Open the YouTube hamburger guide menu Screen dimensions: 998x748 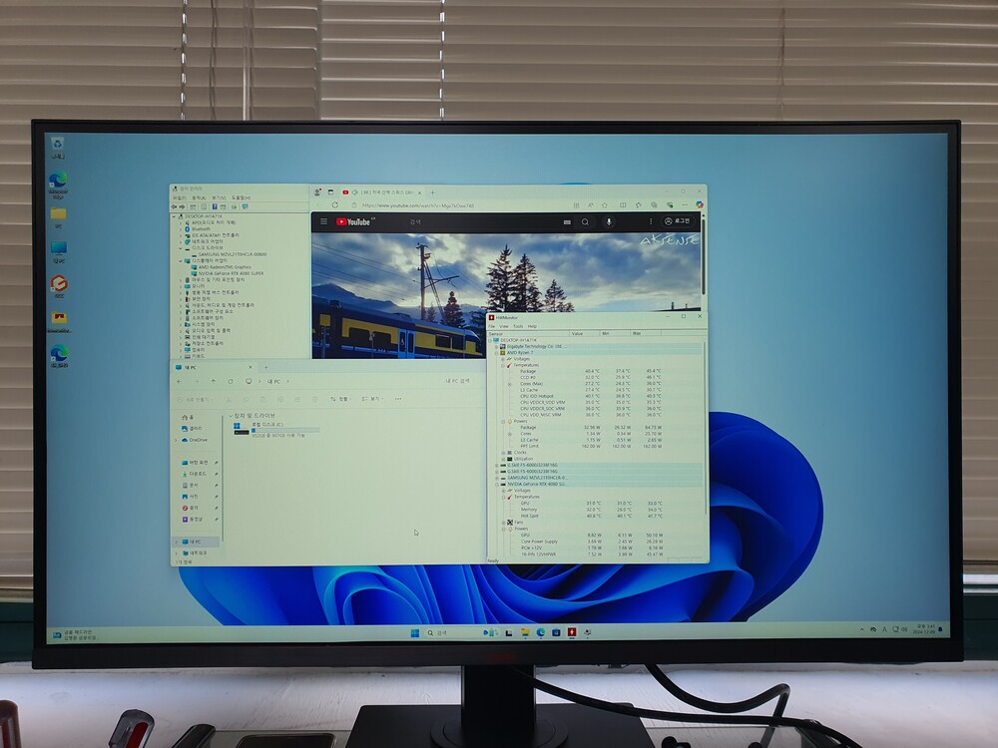(323, 222)
